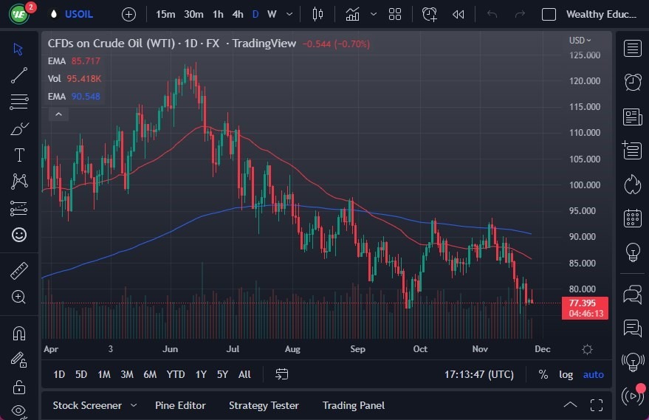Image resolution: width=649 pixels, height=420 pixels.
Task: Select the text annotation tool
Action: (19, 155)
